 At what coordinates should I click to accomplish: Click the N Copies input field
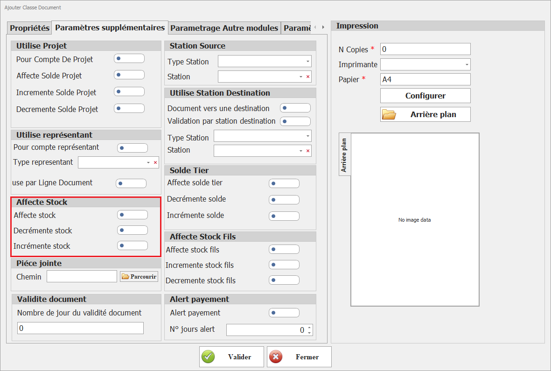(425, 49)
